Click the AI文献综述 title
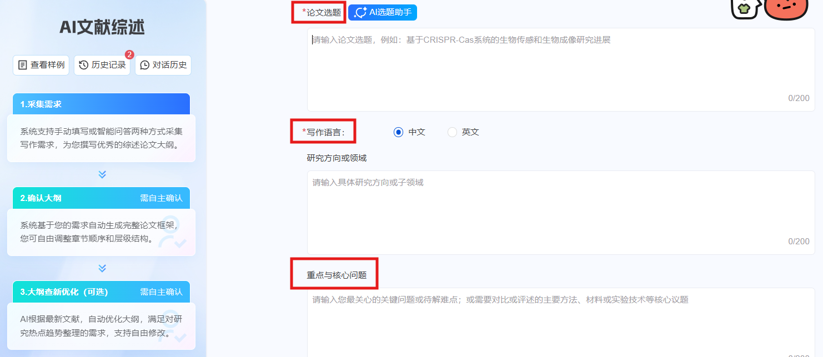823x357 pixels. click(x=102, y=27)
